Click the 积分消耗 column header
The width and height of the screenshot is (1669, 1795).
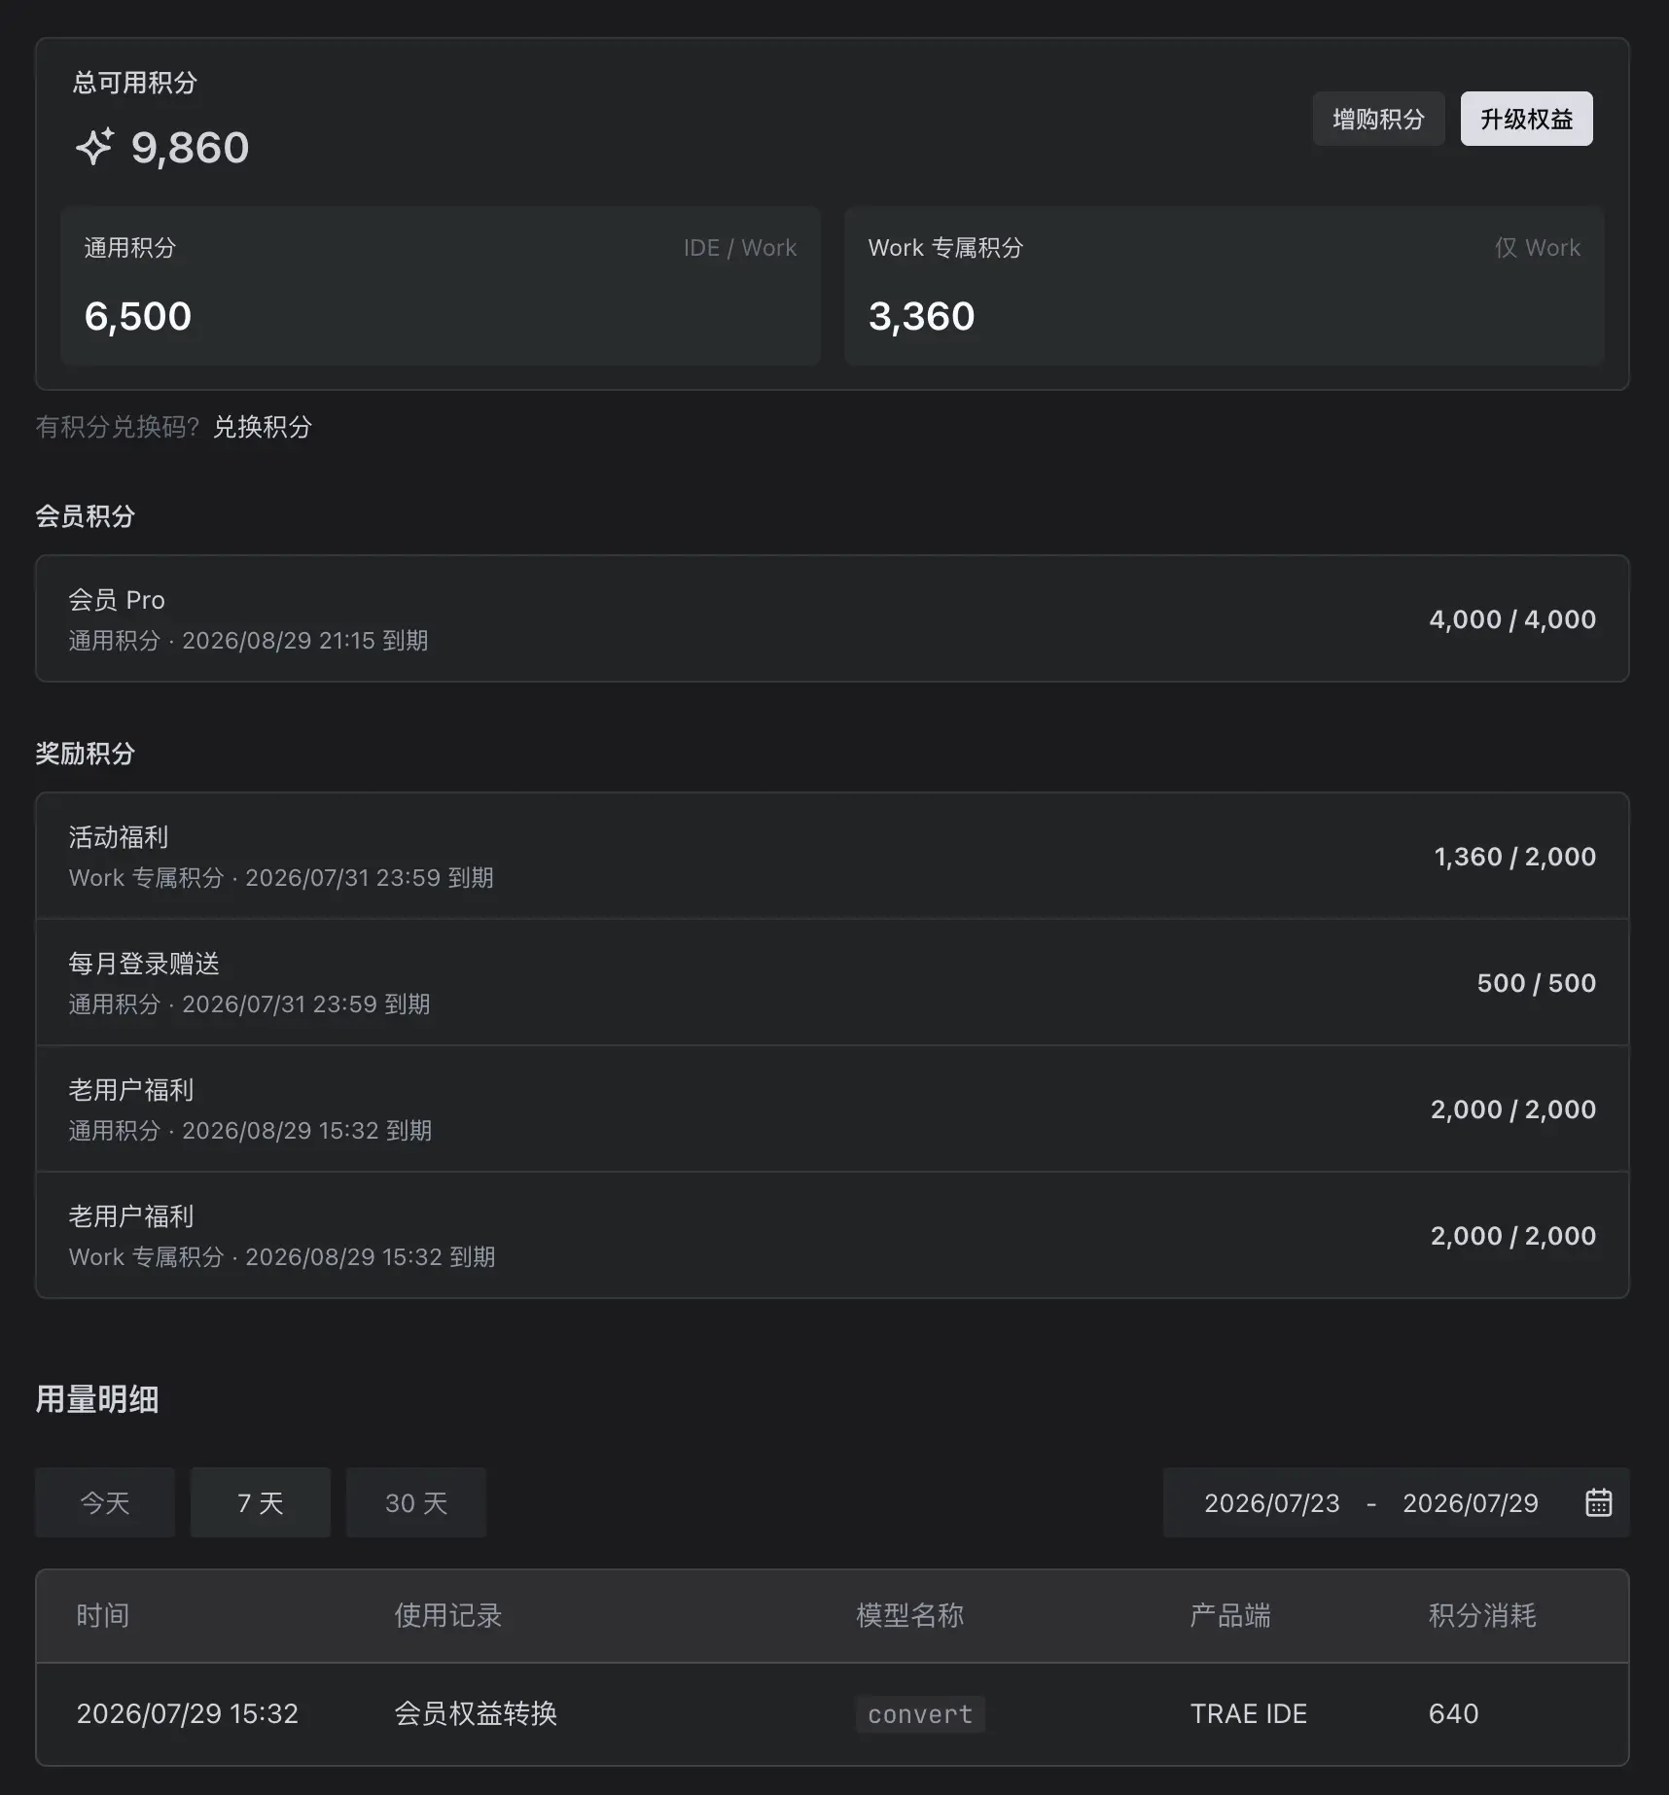1482,1615
